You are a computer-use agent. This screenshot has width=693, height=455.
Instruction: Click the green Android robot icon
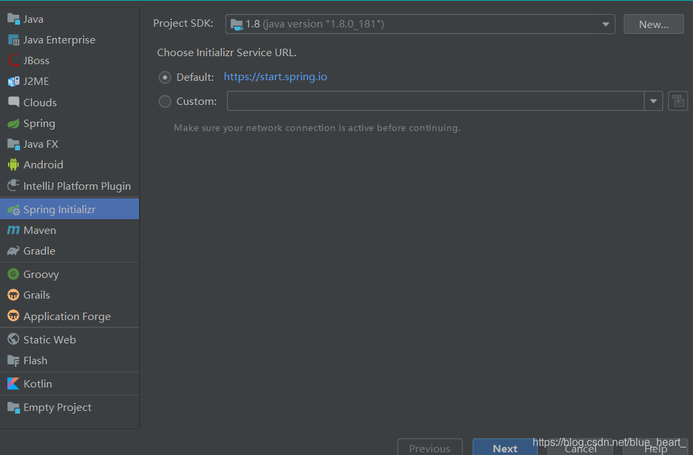click(14, 164)
